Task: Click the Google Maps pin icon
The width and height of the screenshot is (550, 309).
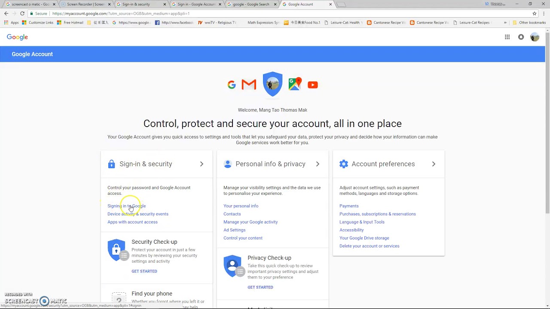Action: tap(295, 84)
